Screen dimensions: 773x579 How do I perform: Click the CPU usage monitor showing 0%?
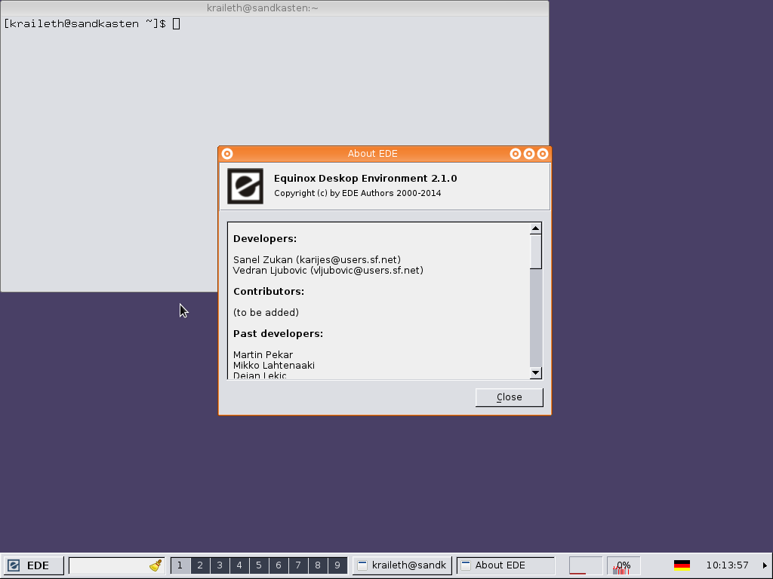[624, 565]
